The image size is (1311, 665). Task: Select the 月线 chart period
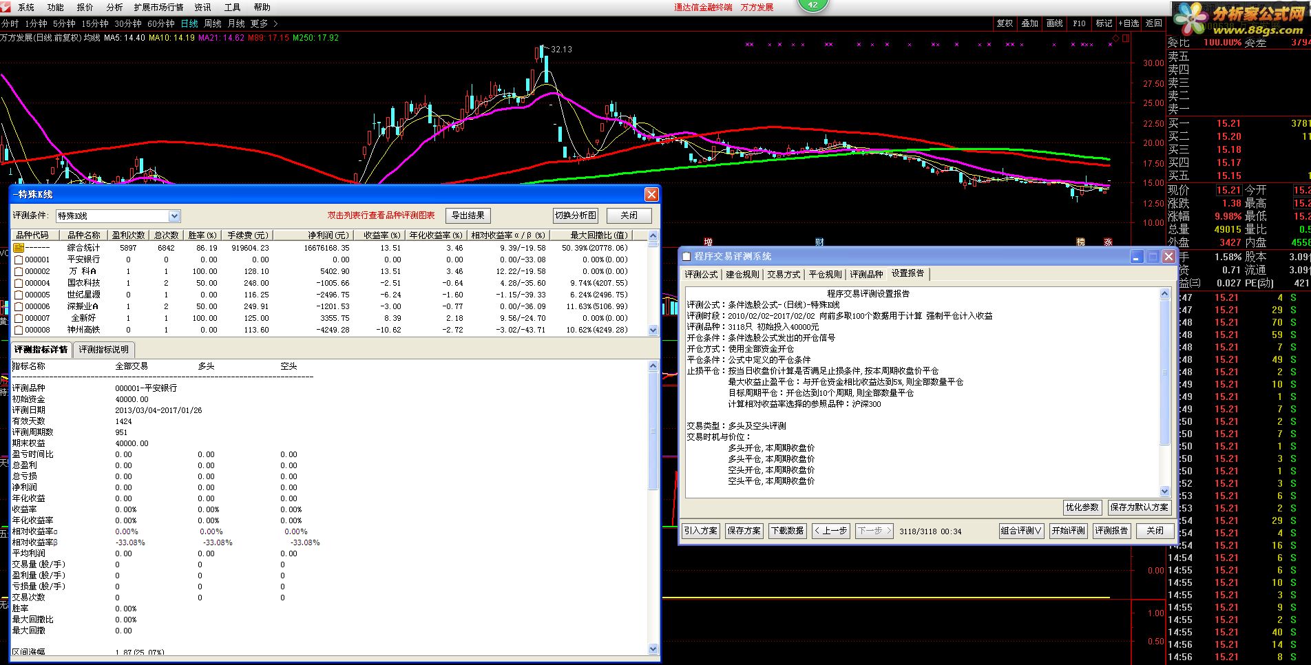tap(236, 23)
